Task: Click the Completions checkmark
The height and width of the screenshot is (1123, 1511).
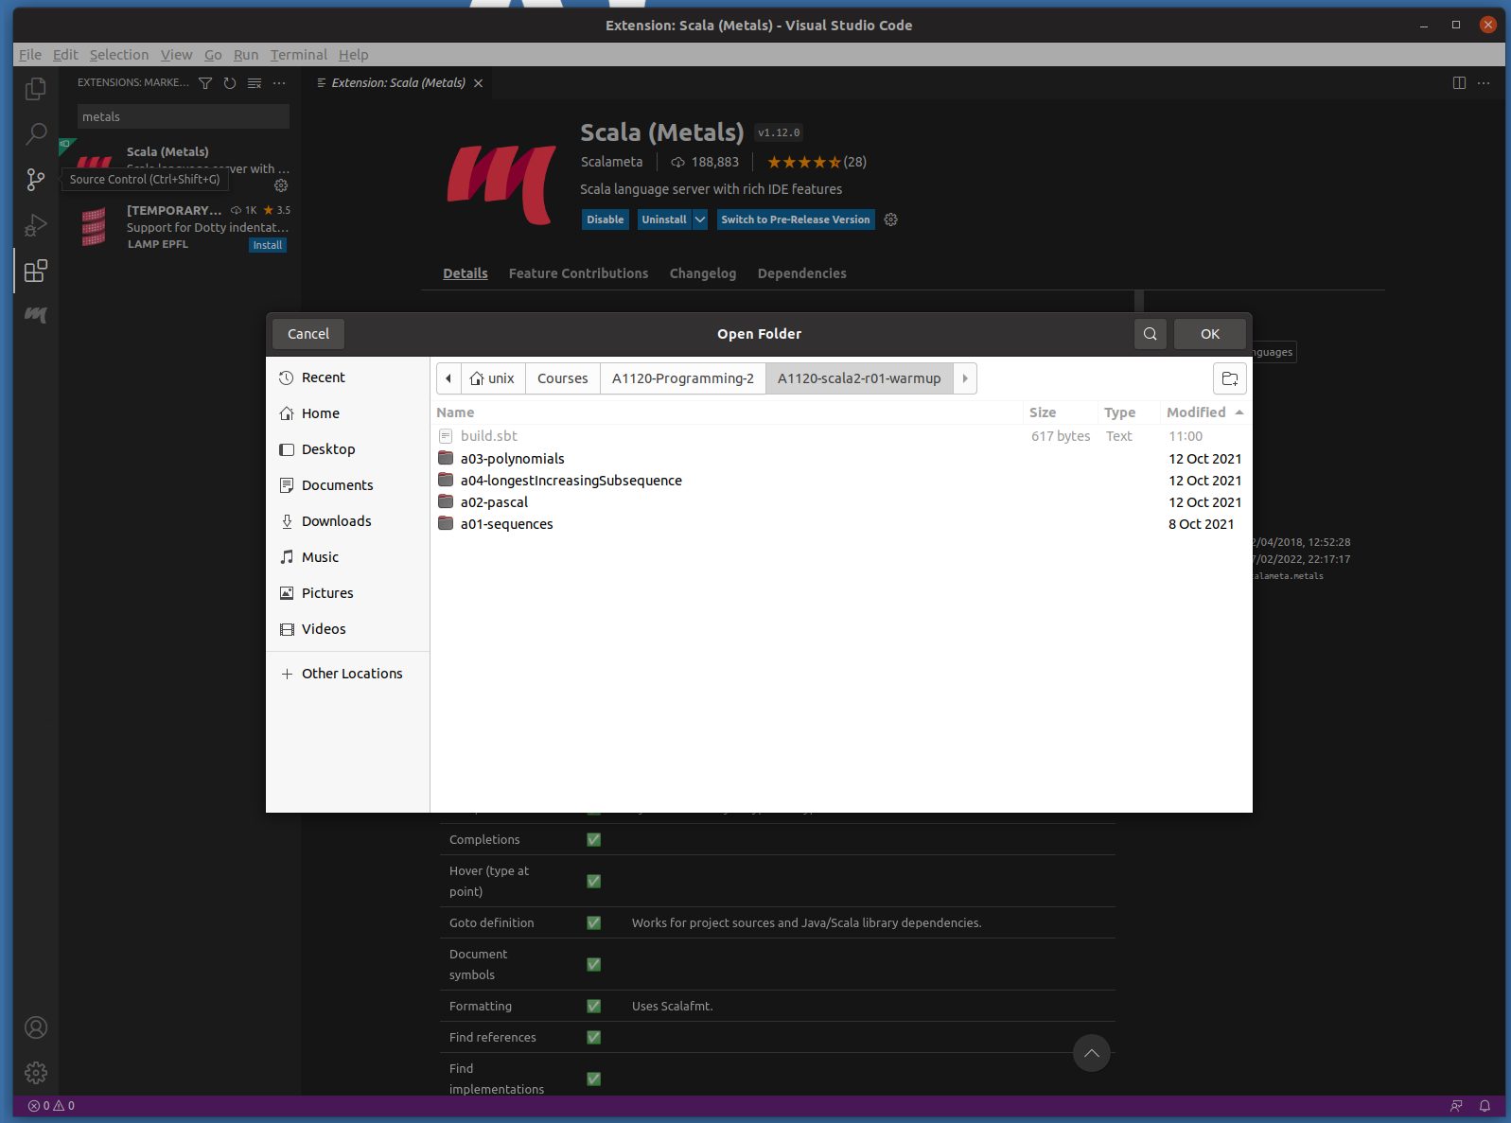Action: click(594, 840)
